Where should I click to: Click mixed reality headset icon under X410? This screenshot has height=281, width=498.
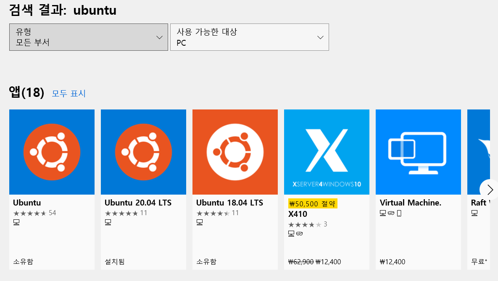coord(300,234)
